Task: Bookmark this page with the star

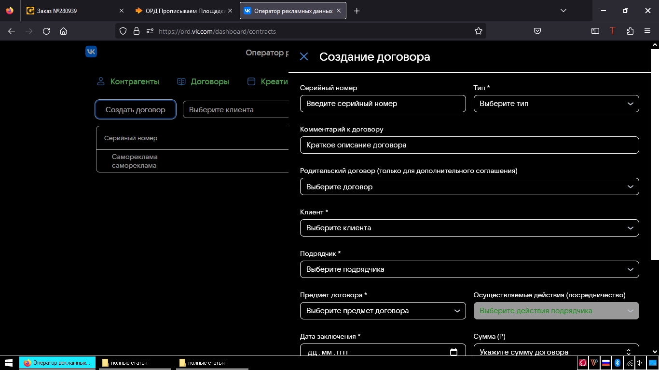Action: tap(479, 31)
